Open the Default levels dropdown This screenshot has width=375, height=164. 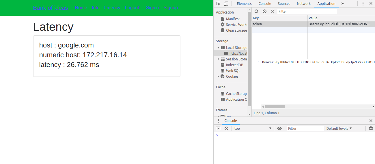point(339,128)
